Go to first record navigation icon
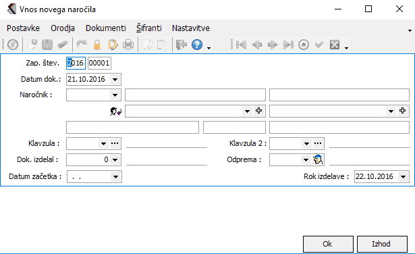The image size is (415, 254). (241, 45)
